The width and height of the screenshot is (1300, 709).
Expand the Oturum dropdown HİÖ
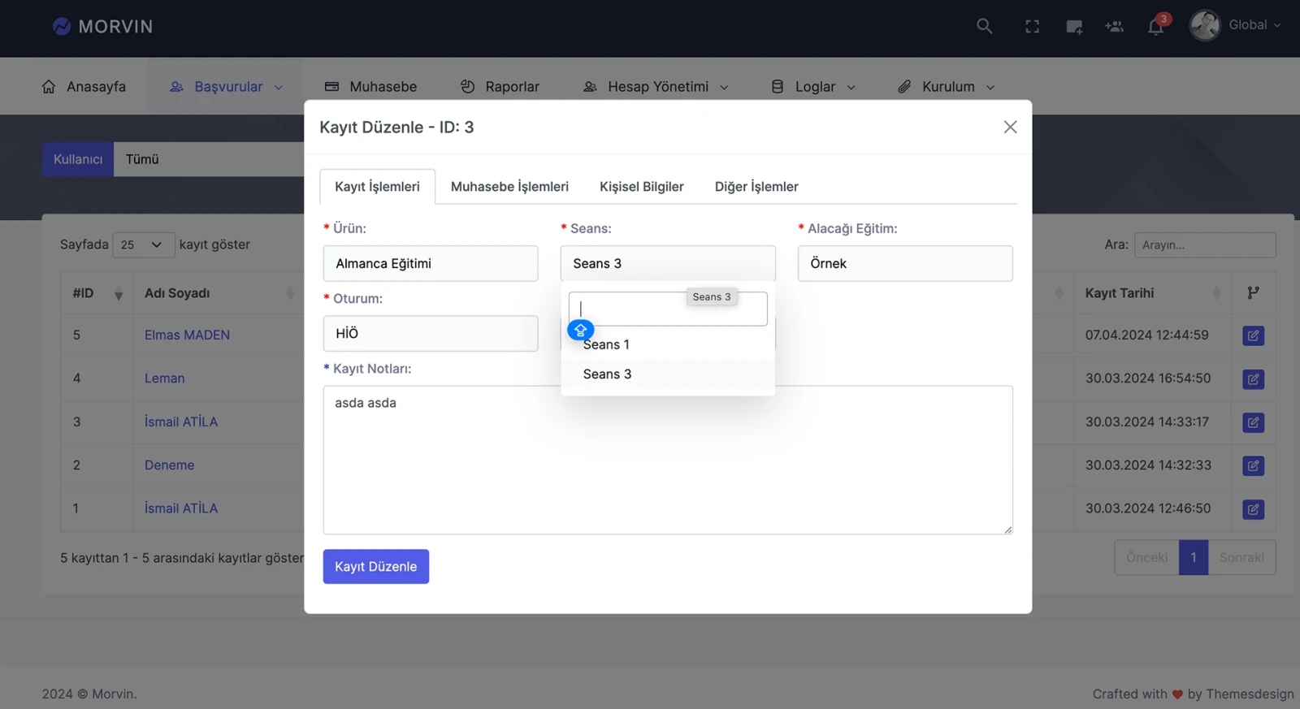[430, 334]
